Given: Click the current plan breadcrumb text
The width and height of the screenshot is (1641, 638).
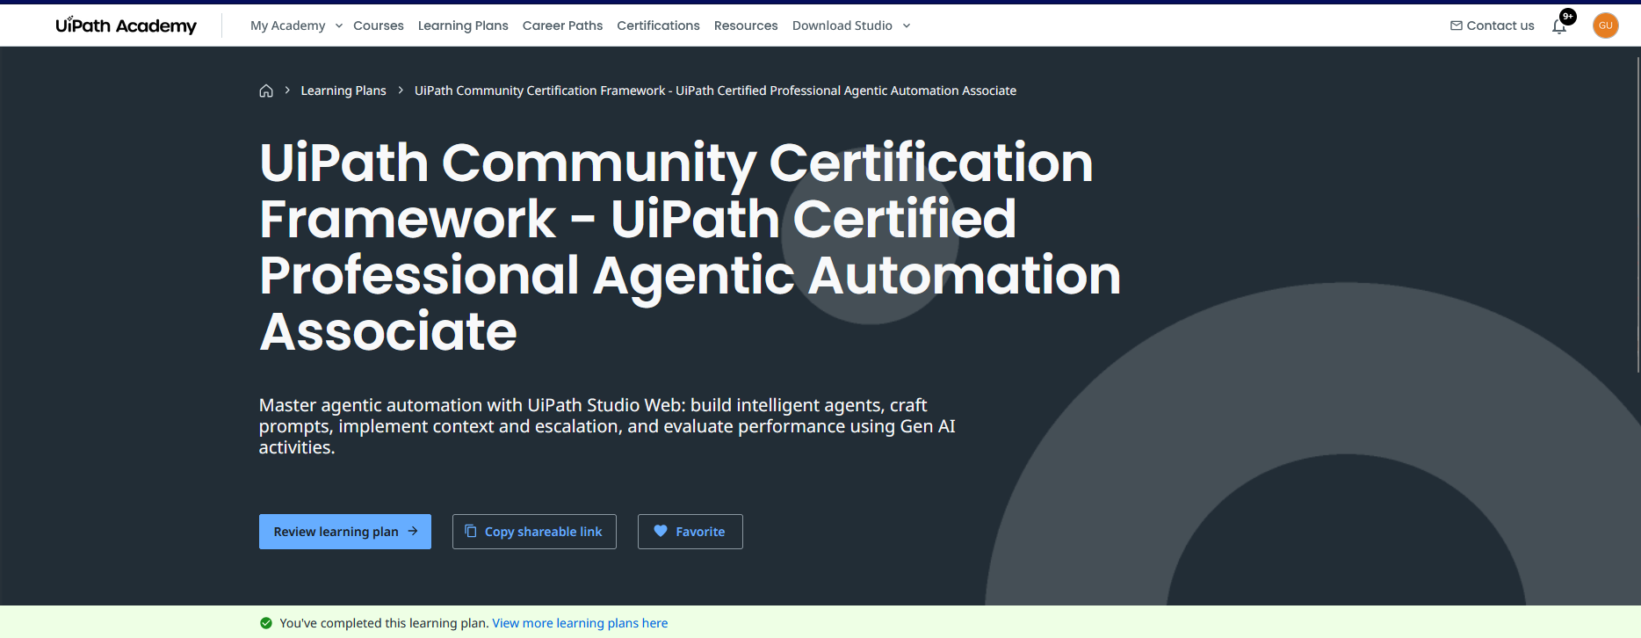Looking at the screenshot, I should coord(715,91).
